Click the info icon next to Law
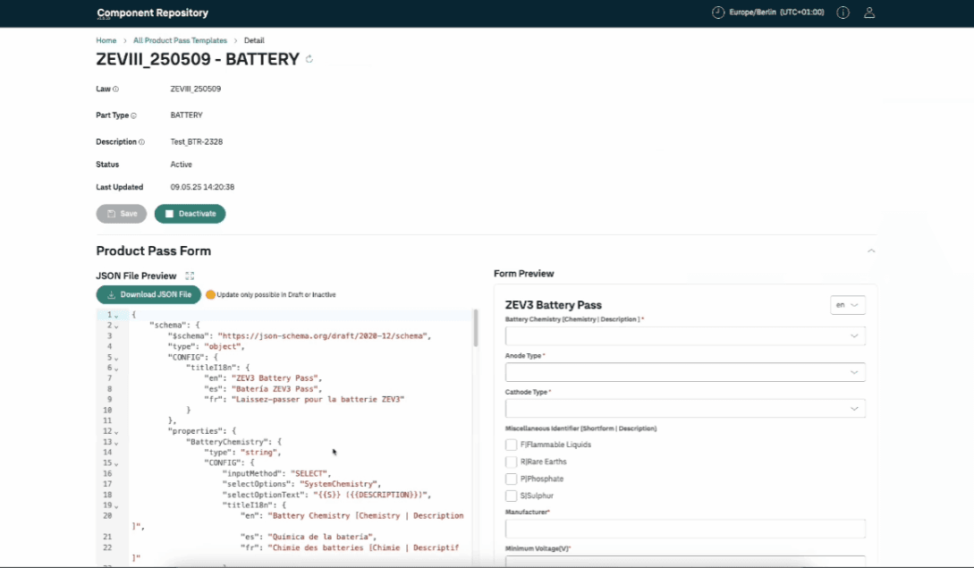 (x=116, y=89)
